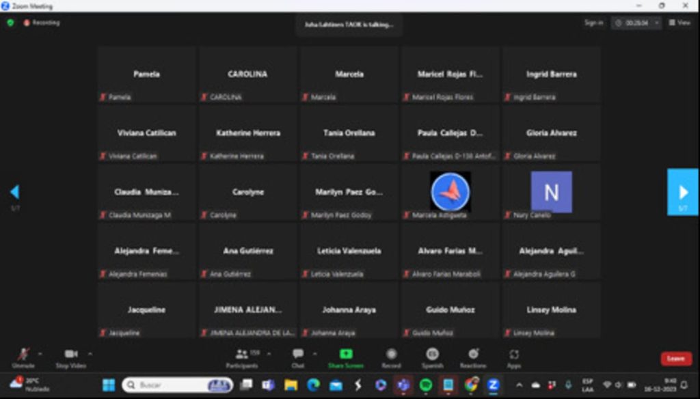Click the green encryption shield icon
Image resolution: width=700 pixels, height=399 pixels.
[x=10, y=23]
